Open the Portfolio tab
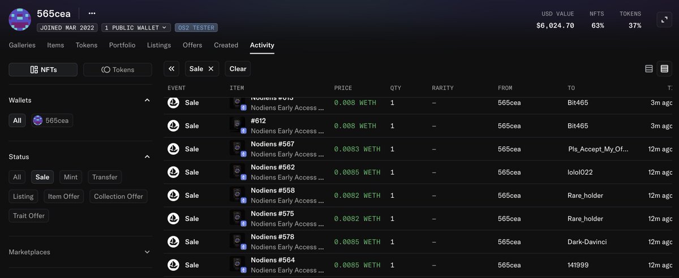679x278 pixels. pyautogui.click(x=122, y=45)
